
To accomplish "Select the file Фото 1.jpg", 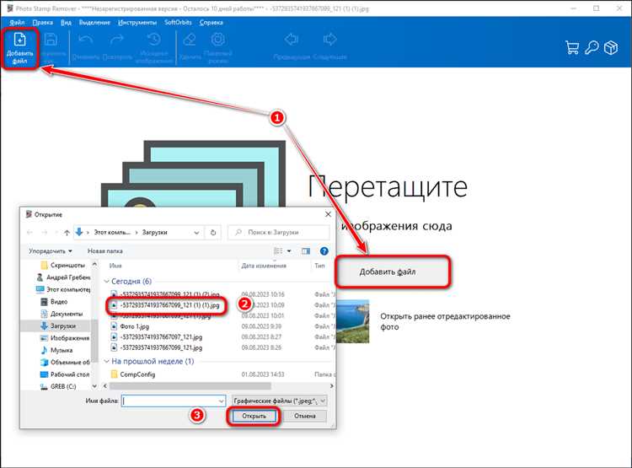I will point(130,326).
